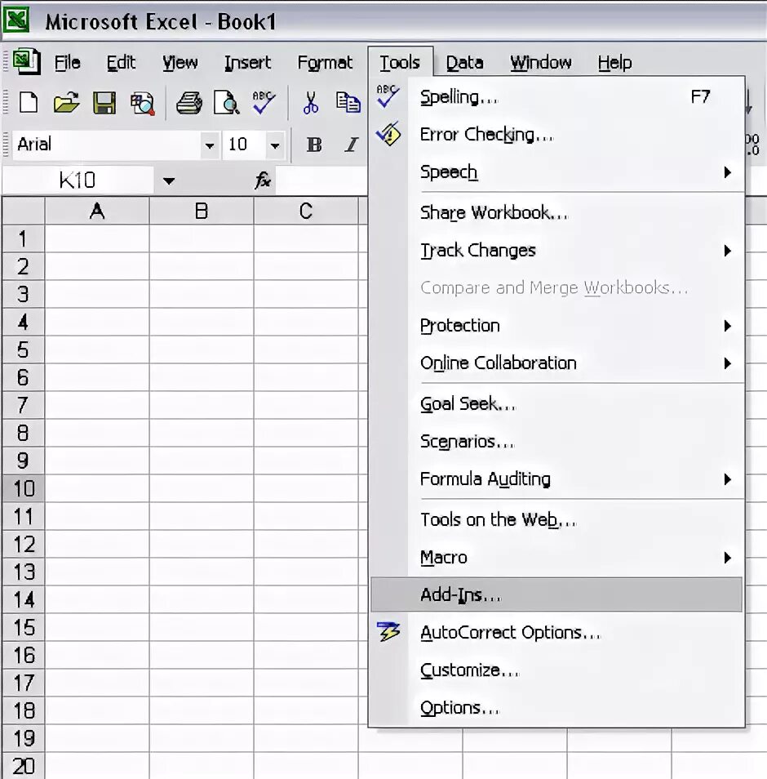Click the Excel logo in the title bar
The width and height of the screenshot is (767, 779).
pos(16,20)
